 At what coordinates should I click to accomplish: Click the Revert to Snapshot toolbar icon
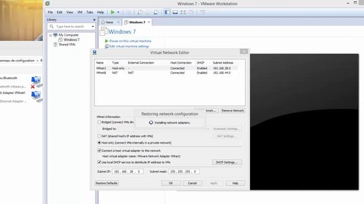click(148, 12)
